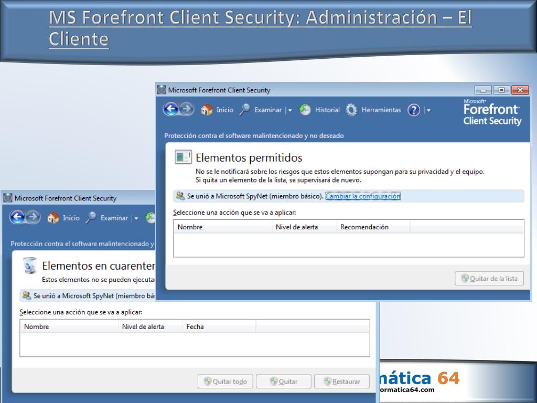Click Quitar todo button
This screenshot has width=537, height=403.
(x=225, y=381)
